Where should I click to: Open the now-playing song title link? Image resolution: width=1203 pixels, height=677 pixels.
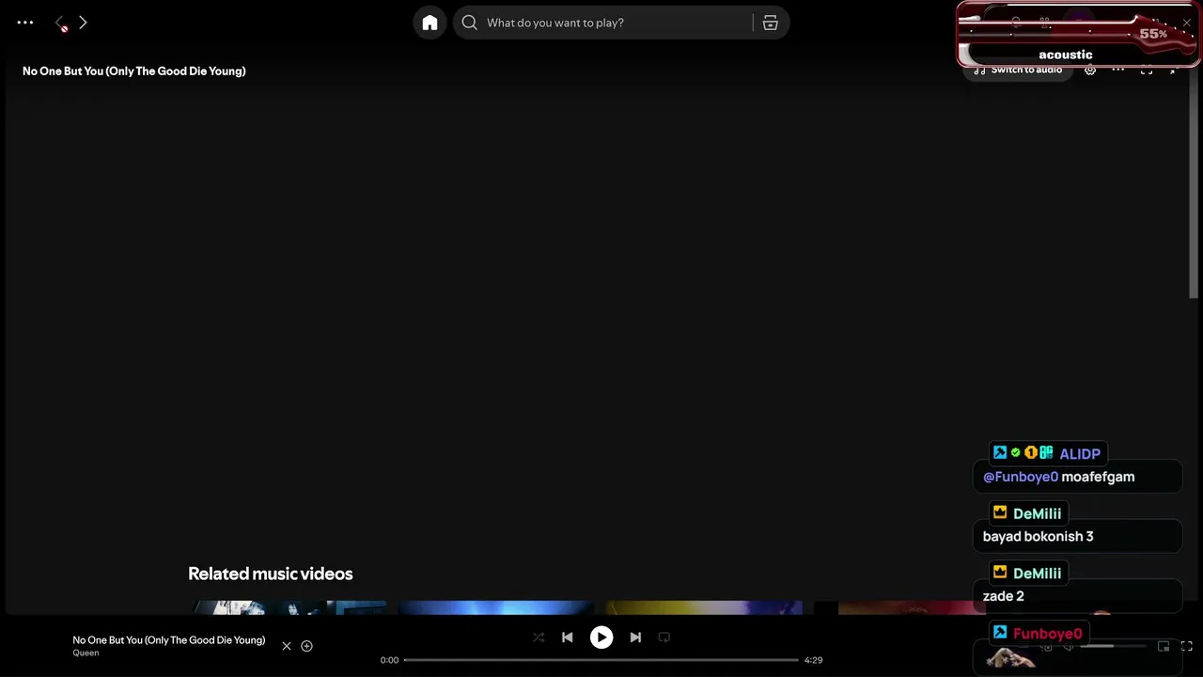point(169,640)
